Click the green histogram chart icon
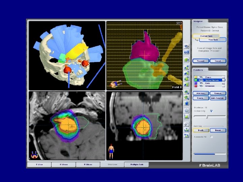 pos(186,116)
